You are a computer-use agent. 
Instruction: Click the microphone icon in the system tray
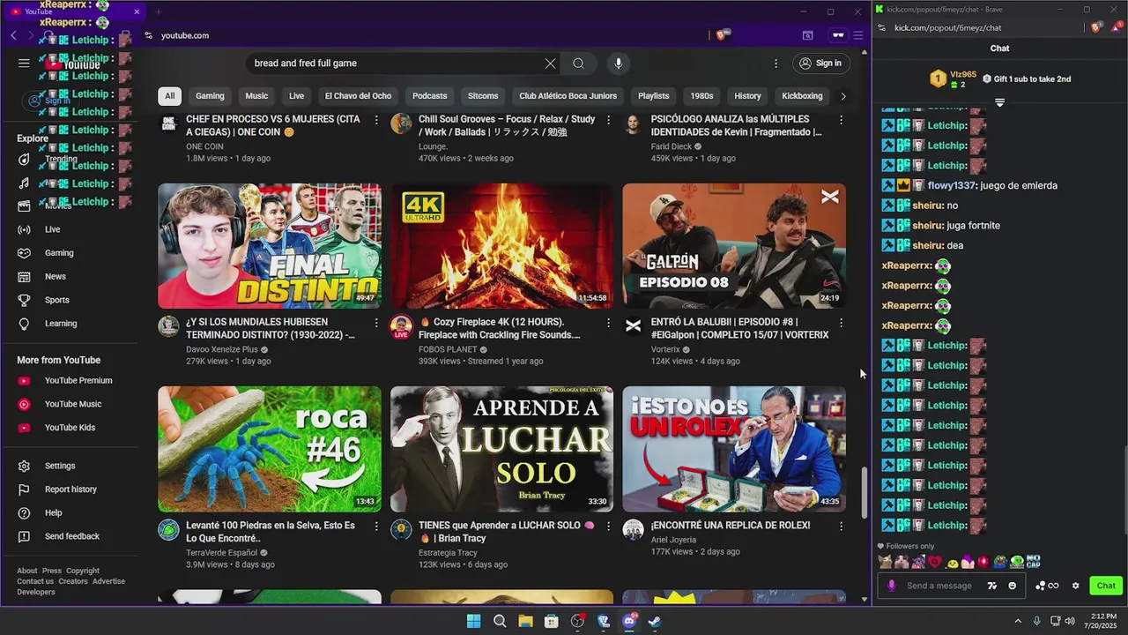pyautogui.click(x=1037, y=621)
